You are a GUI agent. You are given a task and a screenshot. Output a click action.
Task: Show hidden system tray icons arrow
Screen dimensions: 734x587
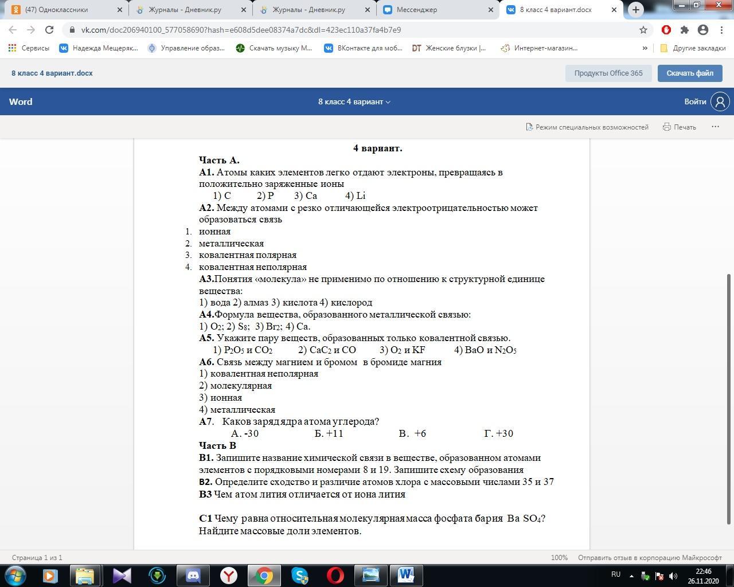[x=631, y=576]
